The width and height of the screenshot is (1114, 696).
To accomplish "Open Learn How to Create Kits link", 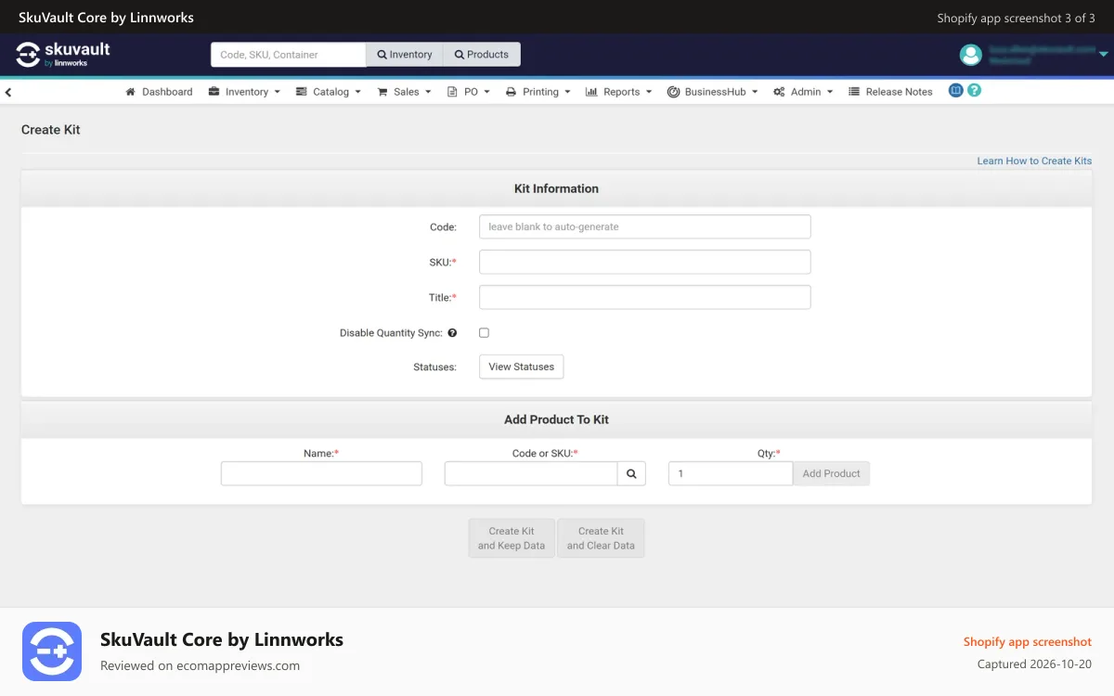I will pos(1034,161).
